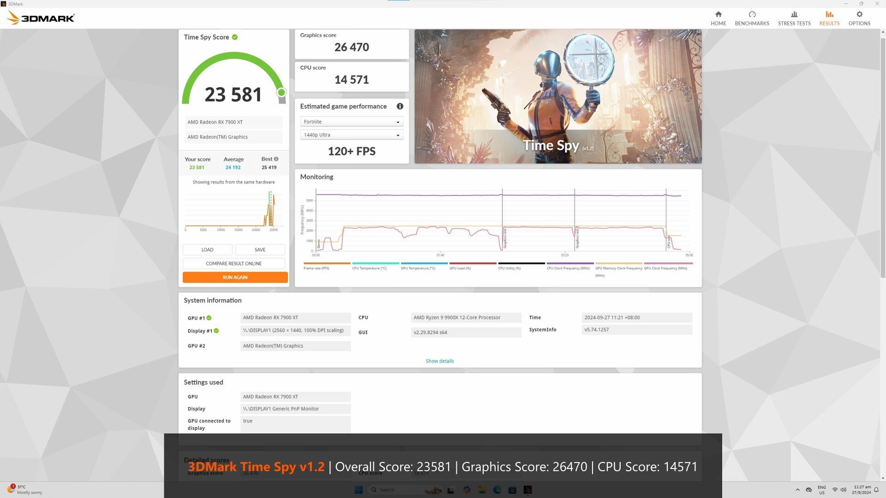Open the Wi-Fi network tray icon
This screenshot has height=498, width=886.
(x=835, y=490)
